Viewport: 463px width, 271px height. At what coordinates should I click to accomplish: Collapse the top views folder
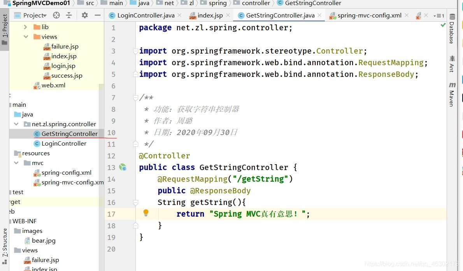pyautogui.click(x=26, y=37)
